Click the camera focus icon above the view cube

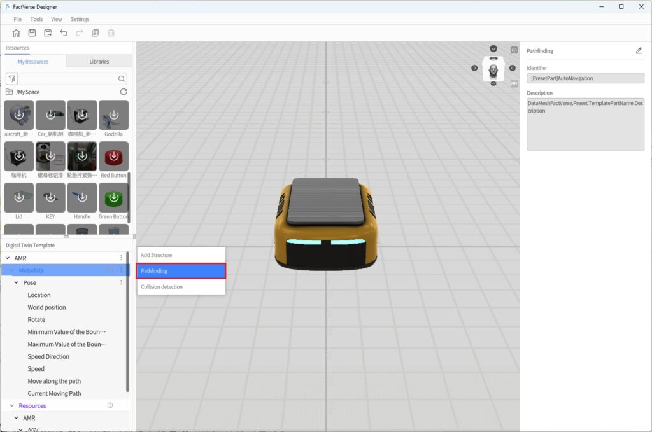click(514, 50)
